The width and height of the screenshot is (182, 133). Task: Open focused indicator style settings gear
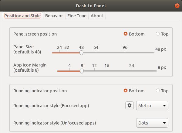(130, 105)
